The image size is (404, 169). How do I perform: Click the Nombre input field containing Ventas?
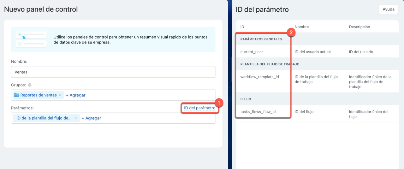[113, 72]
